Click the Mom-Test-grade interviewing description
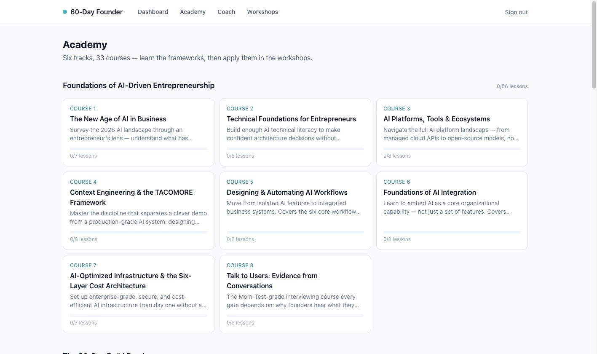 coord(293,301)
